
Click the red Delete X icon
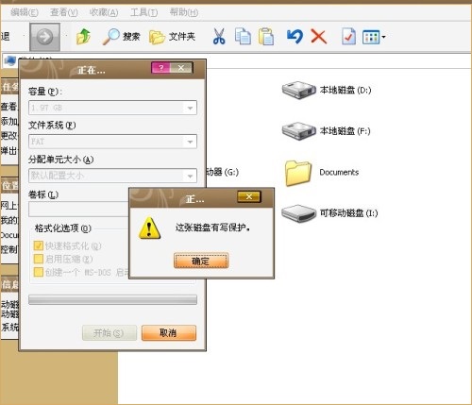[x=319, y=36]
